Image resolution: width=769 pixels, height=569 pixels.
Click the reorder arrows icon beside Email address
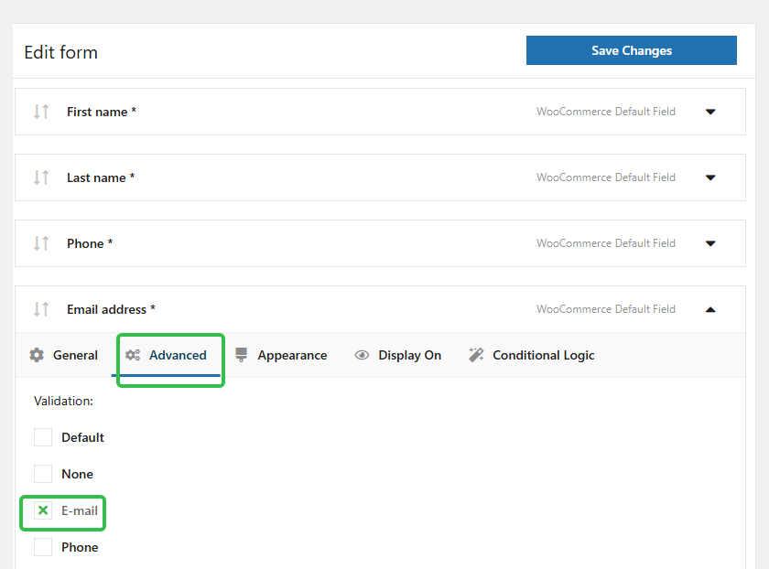click(41, 309)
